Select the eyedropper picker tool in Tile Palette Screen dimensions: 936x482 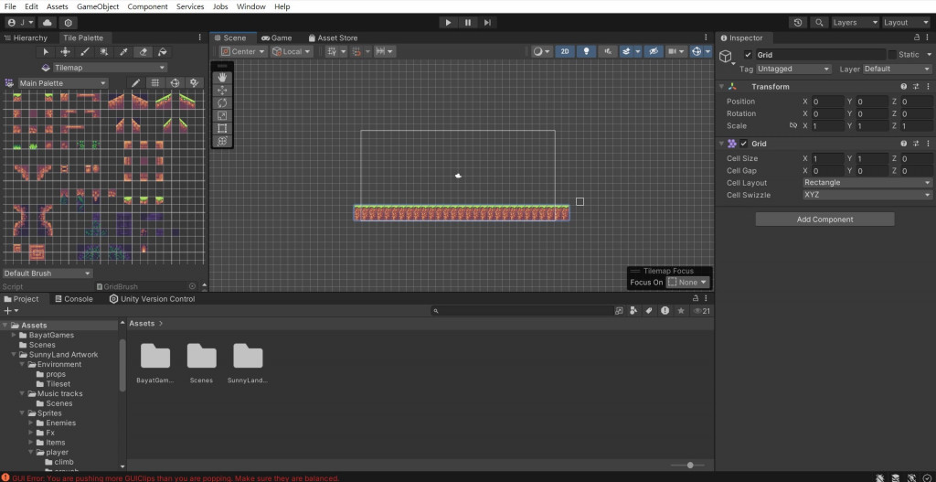tap(123, 52)
